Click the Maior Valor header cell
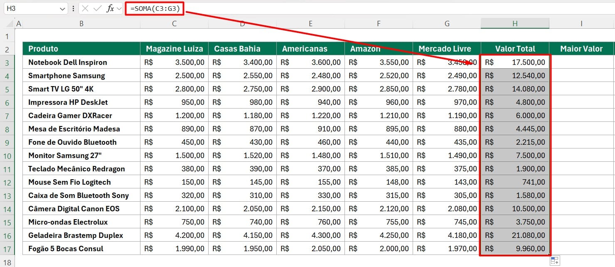Screen dimensions: 615x267 tap(581, 49)
